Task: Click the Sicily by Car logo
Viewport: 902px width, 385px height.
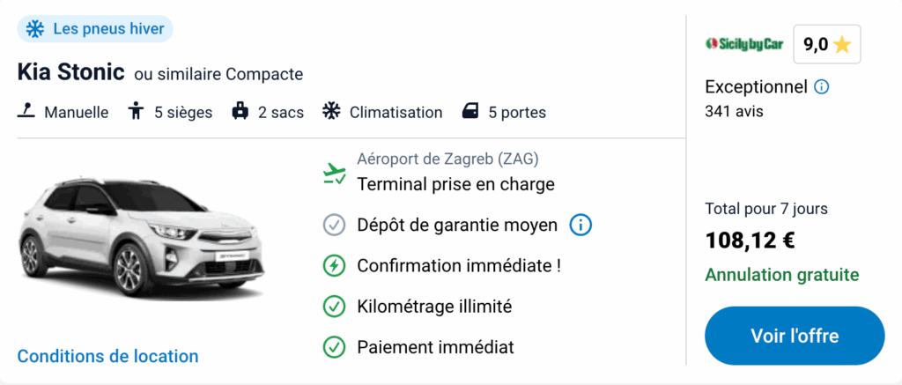Action: pyautogui.click(x=745, y=44)
